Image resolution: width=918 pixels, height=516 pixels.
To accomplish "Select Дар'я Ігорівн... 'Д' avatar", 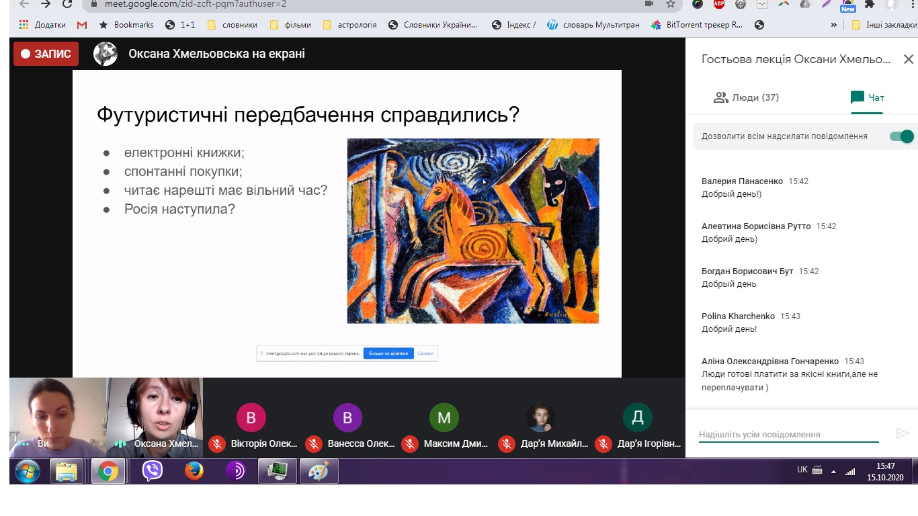I will (638, 417).
